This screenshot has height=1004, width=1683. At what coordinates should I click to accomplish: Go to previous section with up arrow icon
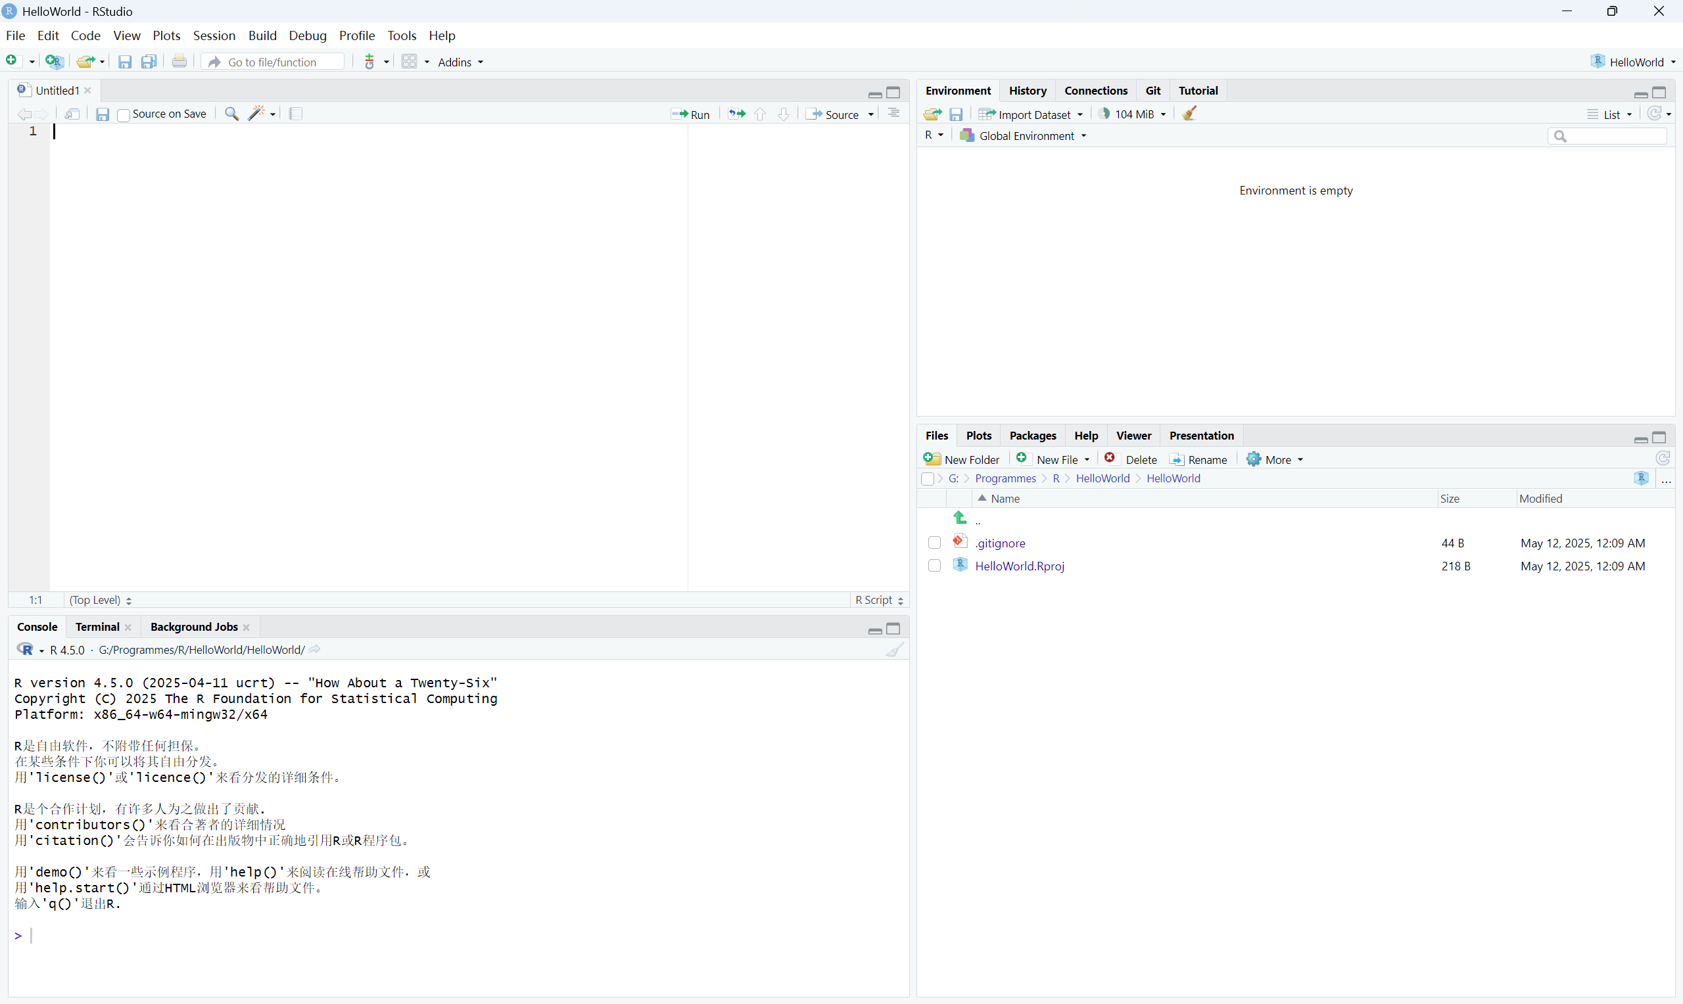761,114
